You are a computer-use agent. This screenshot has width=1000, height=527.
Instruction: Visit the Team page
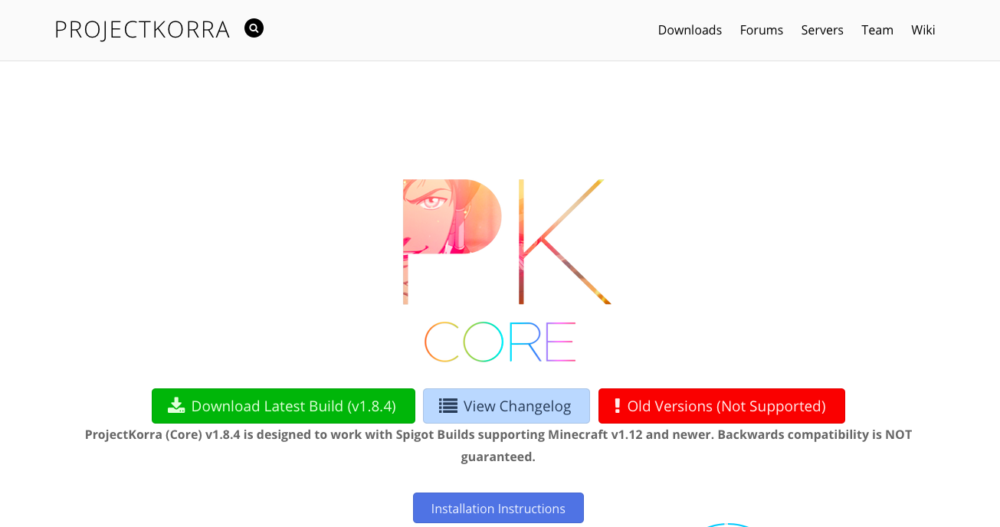(877, 30)
